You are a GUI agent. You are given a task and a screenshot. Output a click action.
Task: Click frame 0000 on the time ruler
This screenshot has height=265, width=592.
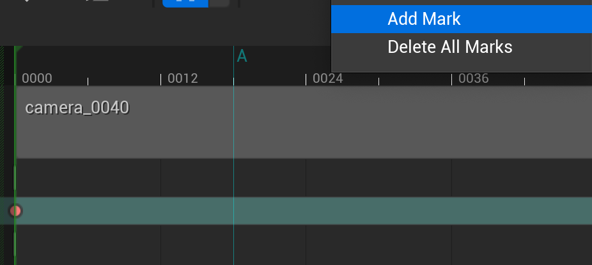pos(36,79)
